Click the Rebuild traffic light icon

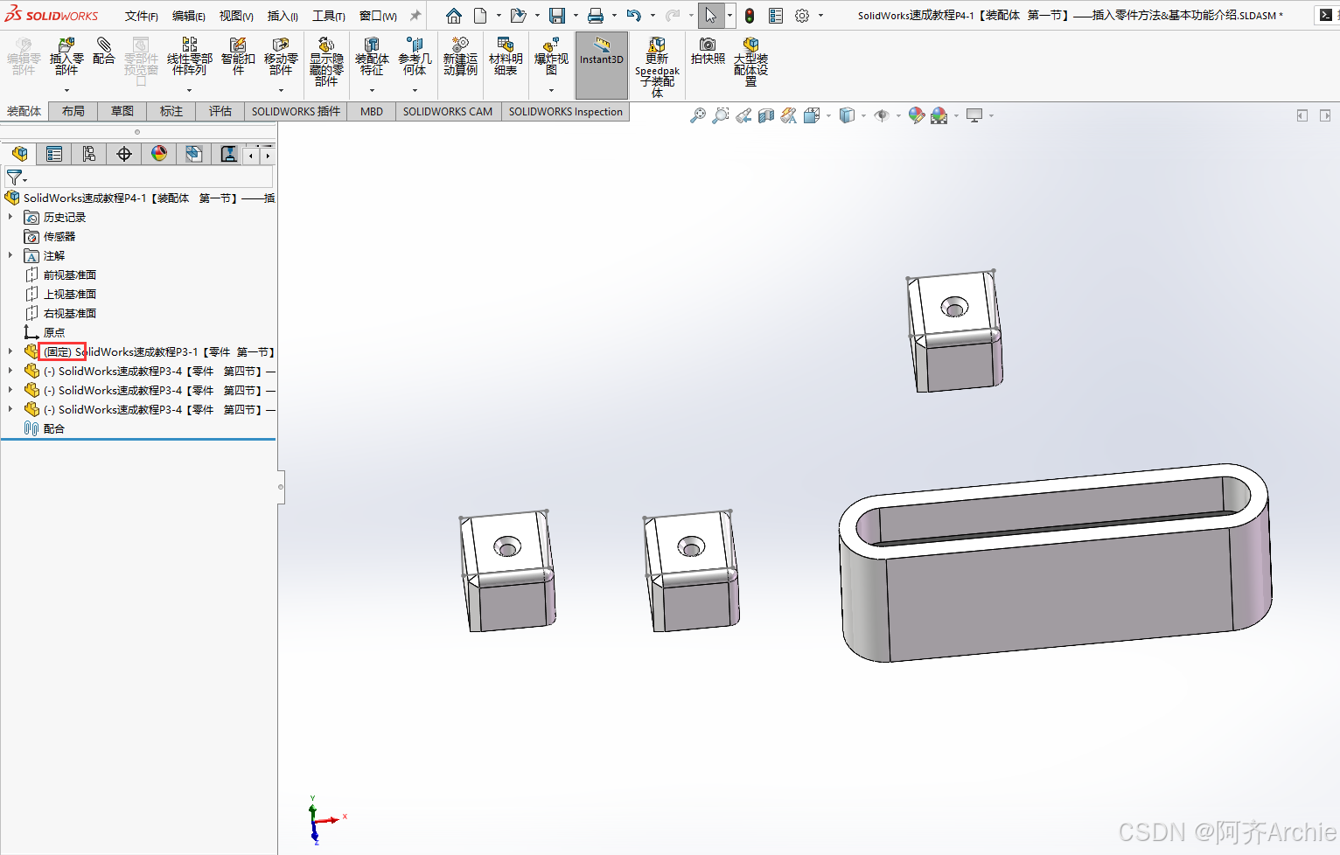point(750,16)
